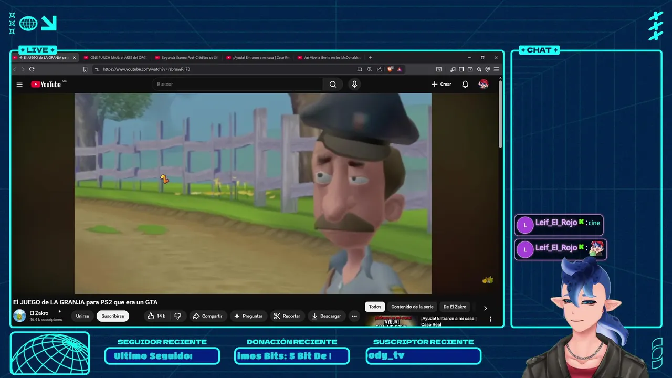672x378 pixels.
Task: Open the browser media control music note
Action: (453, 69)
